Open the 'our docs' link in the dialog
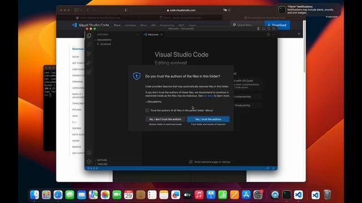The width and height of the screenshot is (362, 203). 208,96
